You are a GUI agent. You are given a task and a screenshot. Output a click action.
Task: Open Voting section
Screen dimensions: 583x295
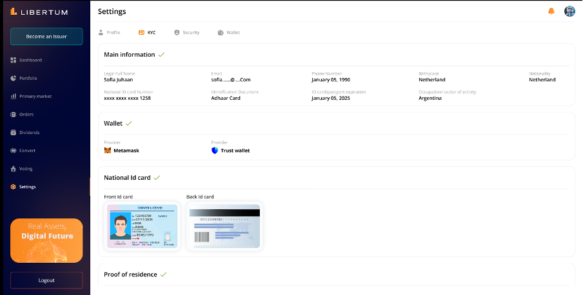(26, 168)
